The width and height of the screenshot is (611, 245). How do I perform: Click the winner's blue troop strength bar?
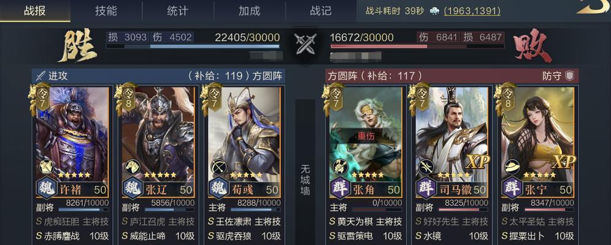(193, 47)
